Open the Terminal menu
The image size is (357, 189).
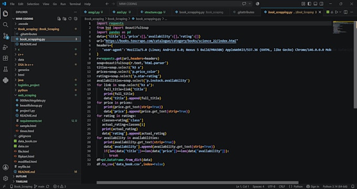[75, 4]
